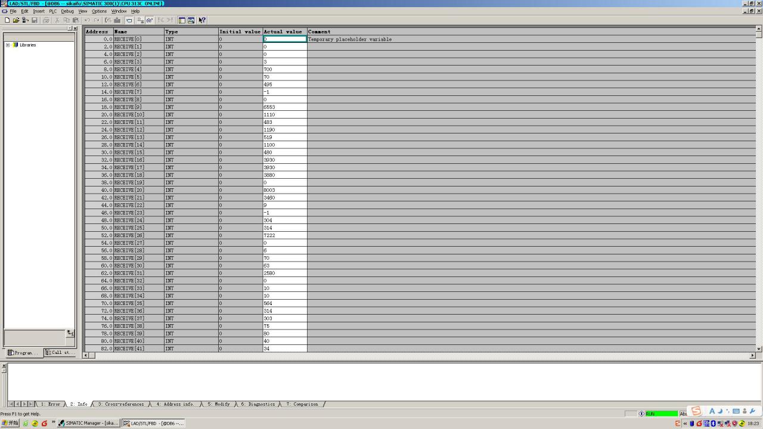
Task: Open the 4: Address info. tab
Action: (x=175, y=404)
